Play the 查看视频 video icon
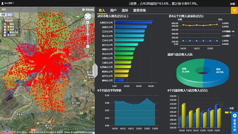 (x=235, y=116)
